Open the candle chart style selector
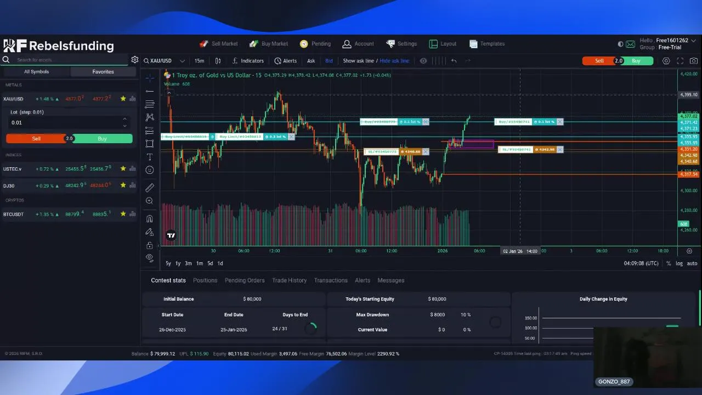This screenshot has height=395, width=702. [218, 61]
